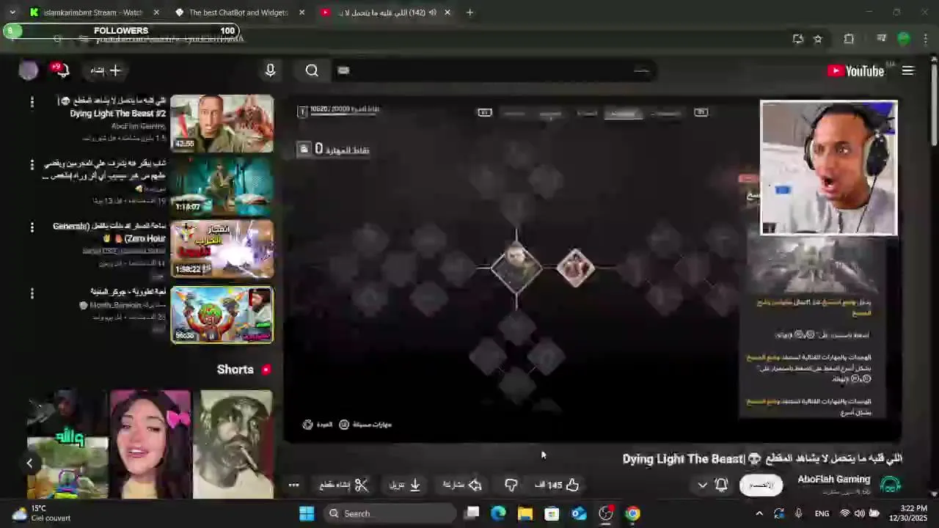
Task: Mute the YouTube tab via speaker icon
Action: (432, 12)
